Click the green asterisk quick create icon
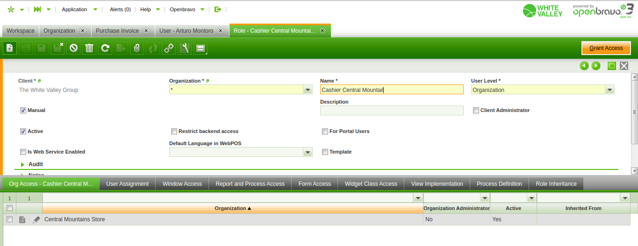 (11, 9)
